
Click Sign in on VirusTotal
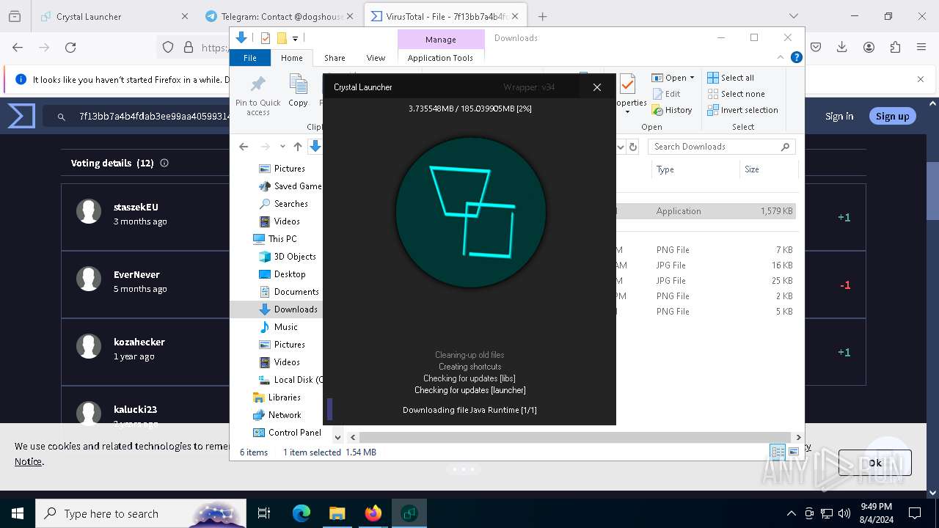839,116
